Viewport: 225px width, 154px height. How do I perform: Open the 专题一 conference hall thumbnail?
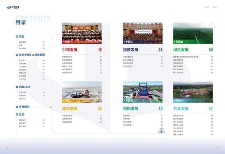(82, 33)
